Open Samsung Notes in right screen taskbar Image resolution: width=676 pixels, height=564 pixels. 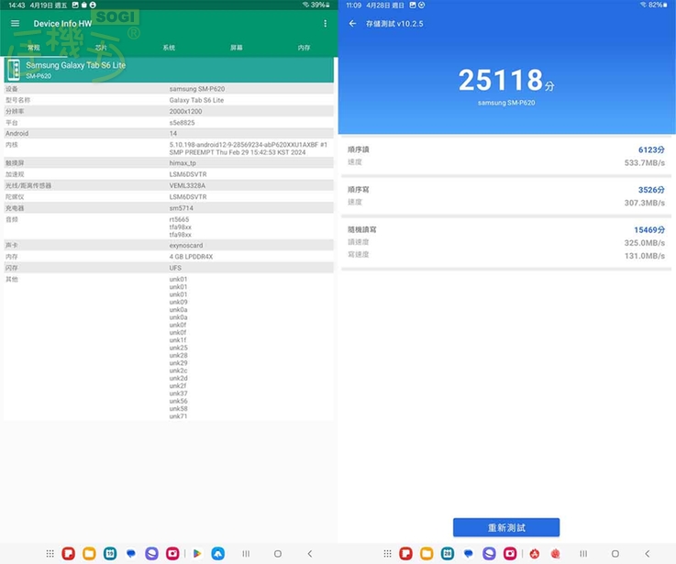pos(405,553)
